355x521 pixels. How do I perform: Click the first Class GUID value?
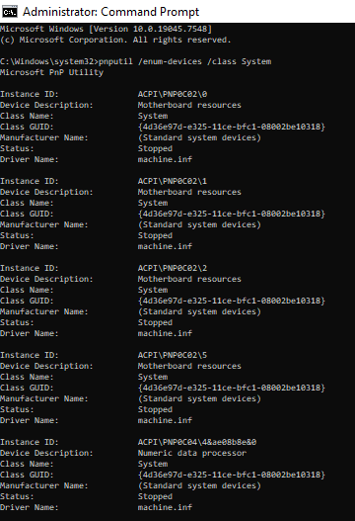(x=232, y=127)
